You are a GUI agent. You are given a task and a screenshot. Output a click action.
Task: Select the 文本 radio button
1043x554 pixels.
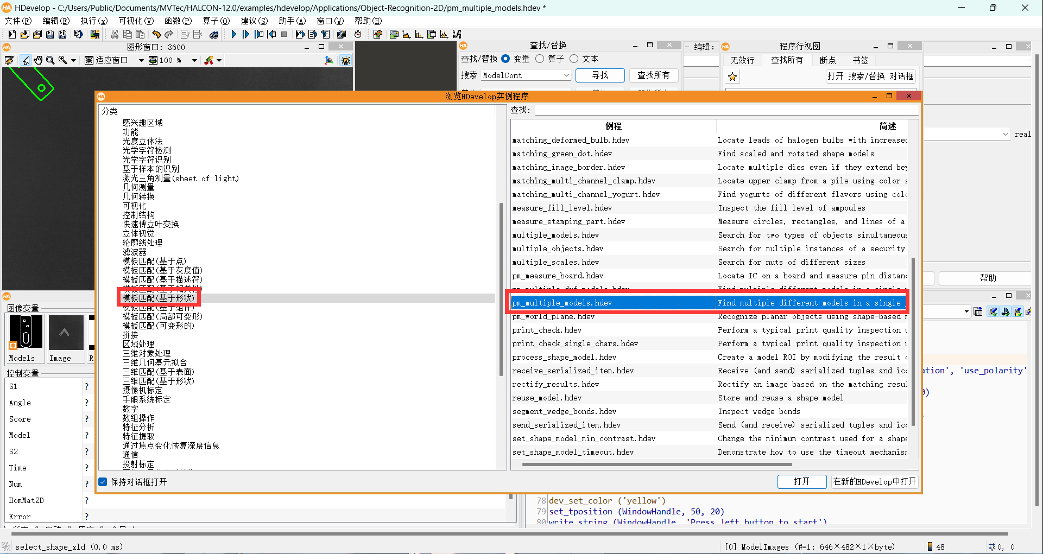click(574, 59)
